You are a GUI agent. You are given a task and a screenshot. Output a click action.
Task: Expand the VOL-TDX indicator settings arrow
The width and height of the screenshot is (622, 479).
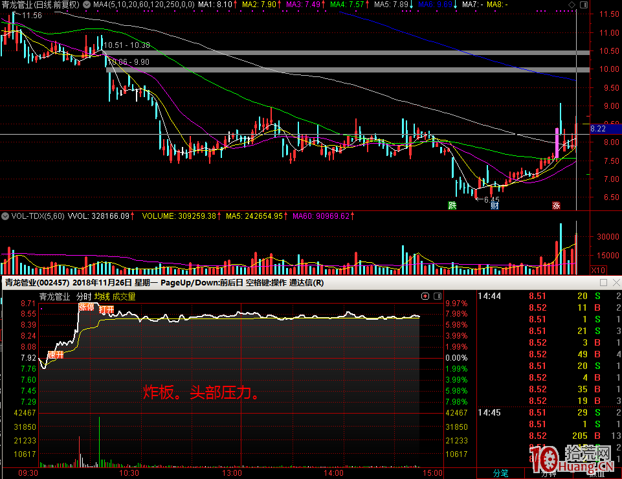click(6, 216)
